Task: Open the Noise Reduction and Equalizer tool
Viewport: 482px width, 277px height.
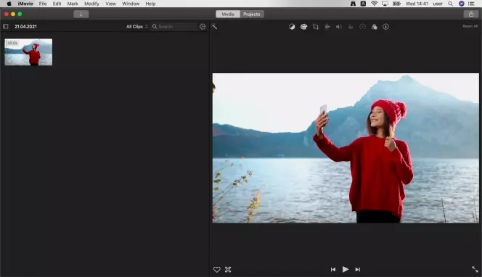Action: (x=351, y=27)
